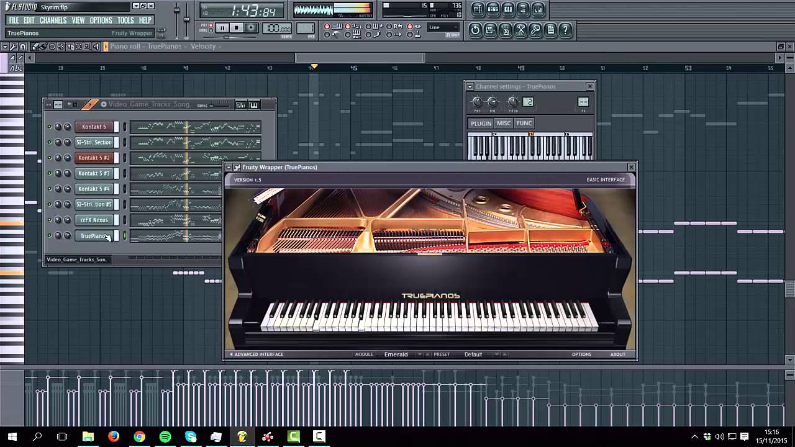795x447 pixels.
Task: Toggle the TruePianos channel select LED
Action: [124, 235]
